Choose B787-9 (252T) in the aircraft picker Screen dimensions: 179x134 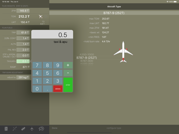pyautogui.click(x=87, y=58)
